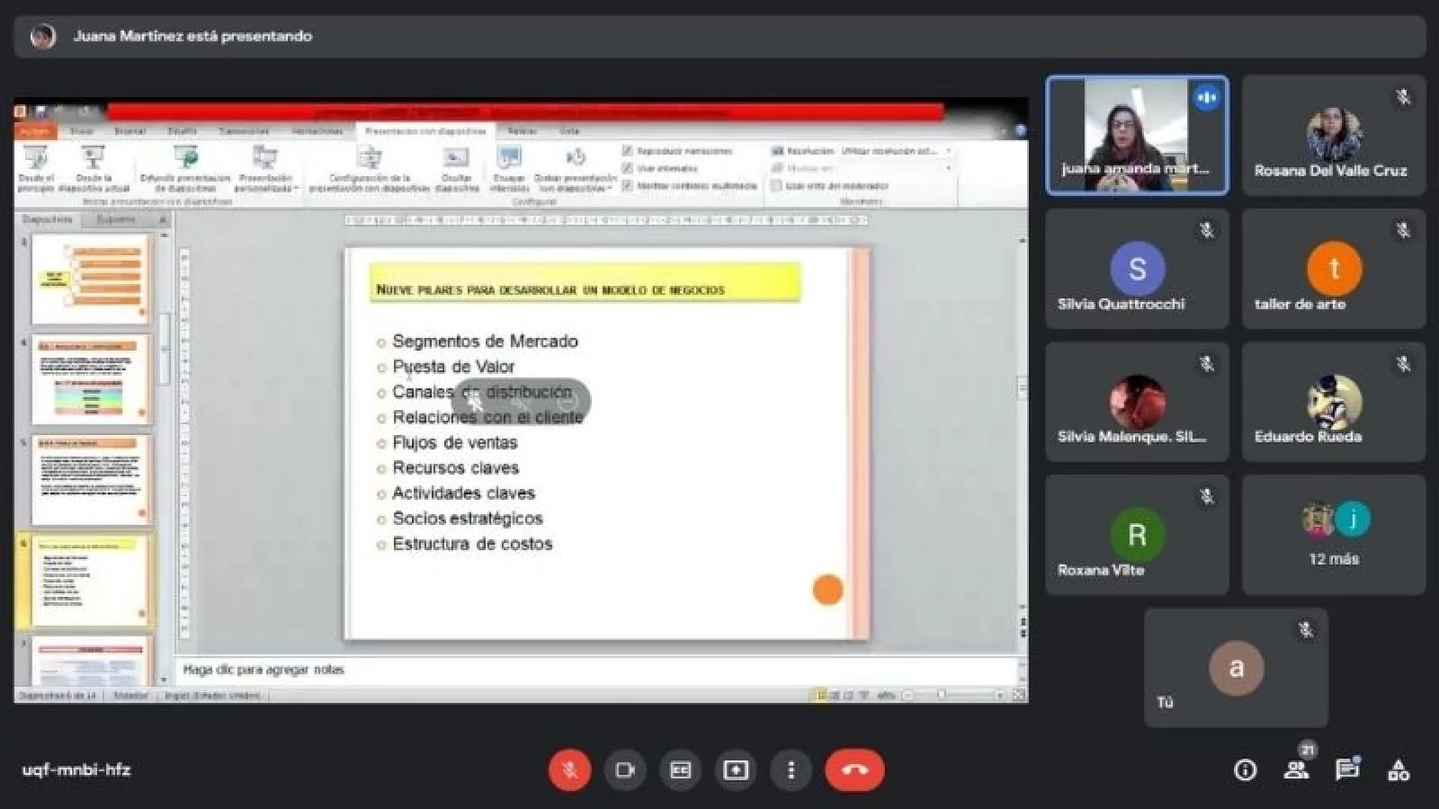Open the three-dot more options menu
Viewport: 1439px width, 809px height.
tap(791, 770)
